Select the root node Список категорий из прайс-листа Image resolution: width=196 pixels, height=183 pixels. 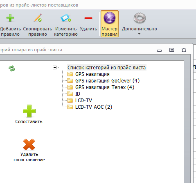[106, 68]
